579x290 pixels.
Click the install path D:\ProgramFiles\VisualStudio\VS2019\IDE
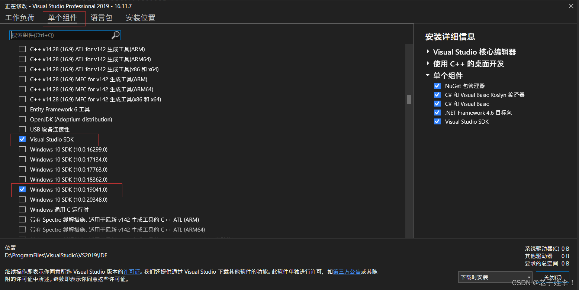[x=56, y=255]
